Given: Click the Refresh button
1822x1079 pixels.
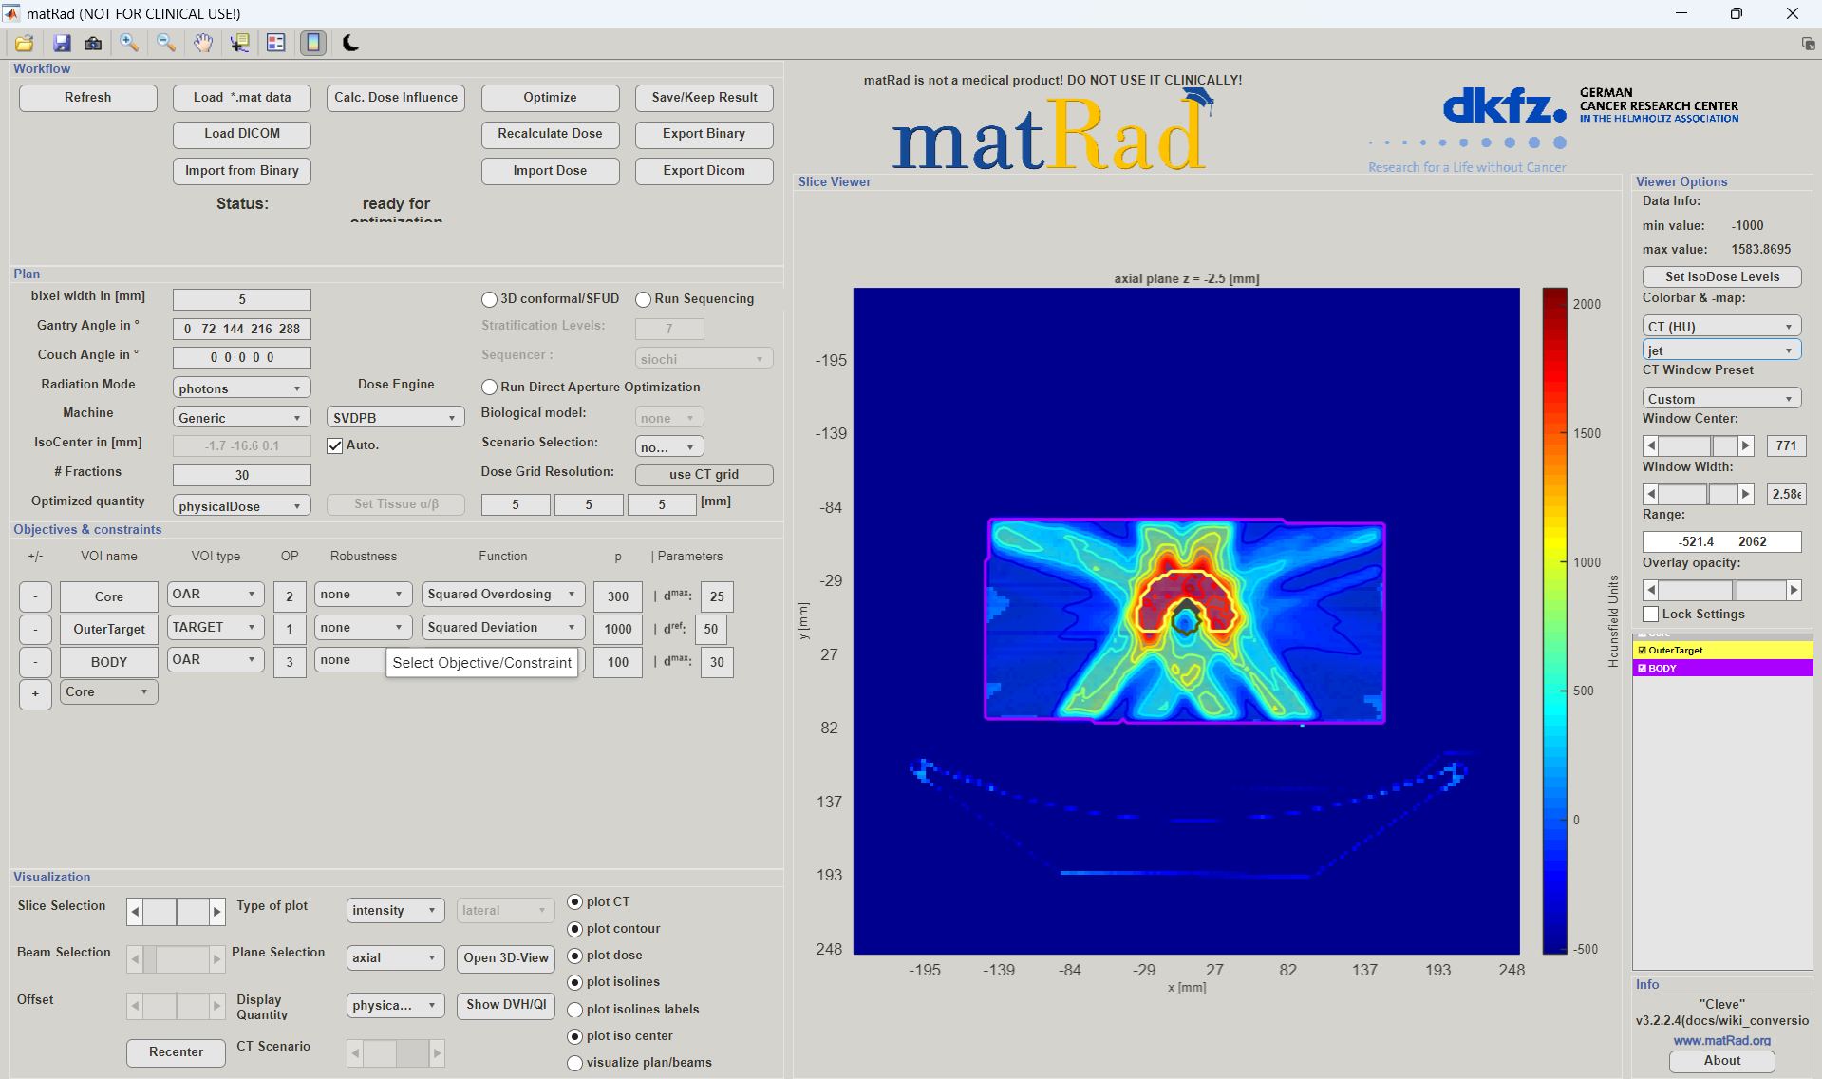Looking at the screenshot, I should (x=88, y=98).
